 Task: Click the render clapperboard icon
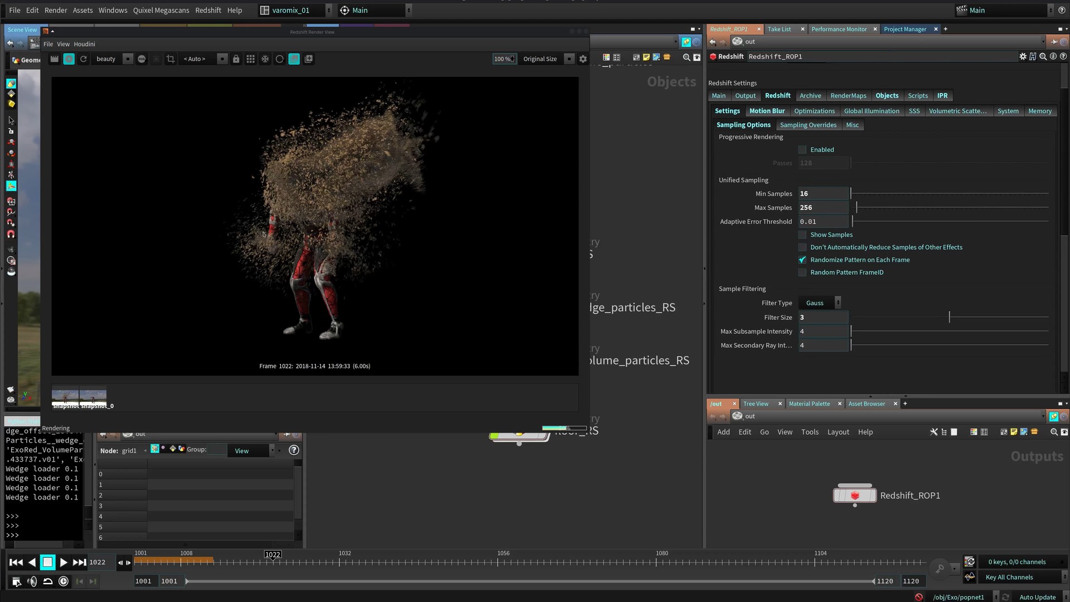[x=54, y=59]
